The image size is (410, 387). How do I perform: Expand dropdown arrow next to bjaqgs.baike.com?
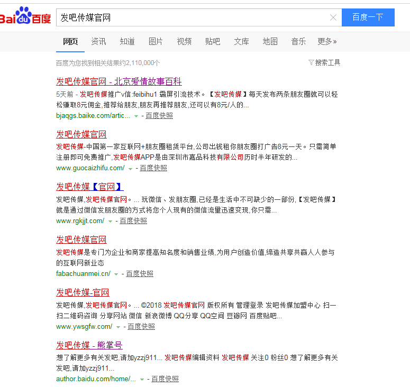[136, 116]
